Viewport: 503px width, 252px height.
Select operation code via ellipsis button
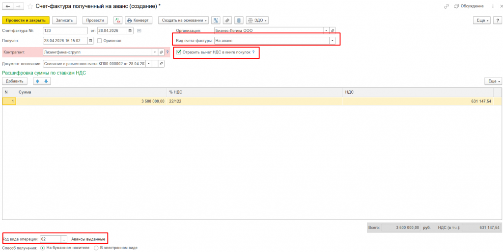pyautogui.click(x=64, y=239)
